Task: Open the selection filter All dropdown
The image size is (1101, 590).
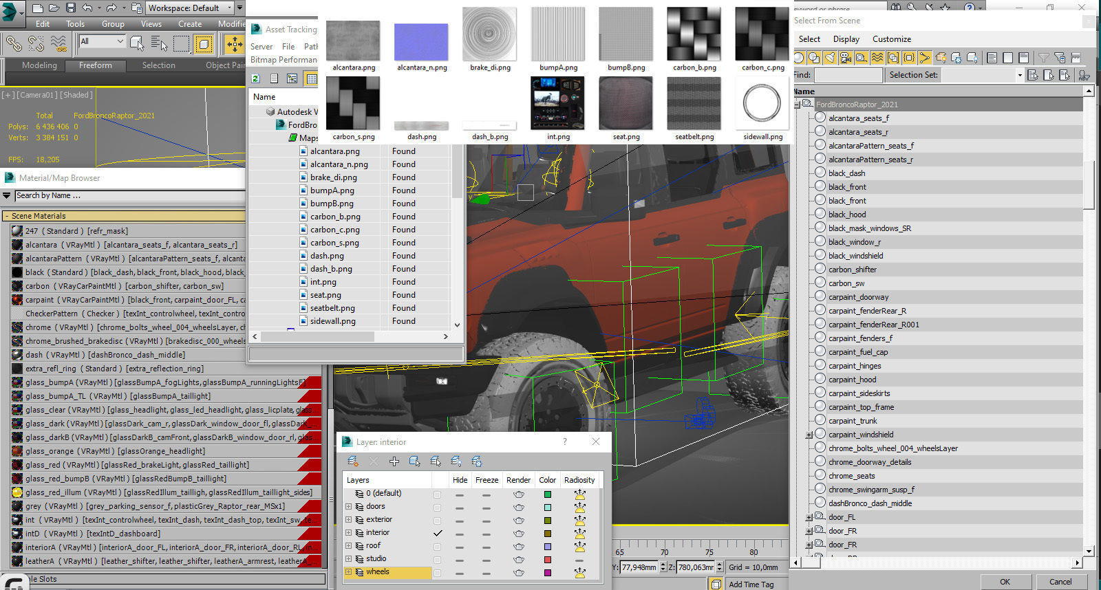Action: tap(103, 41)
